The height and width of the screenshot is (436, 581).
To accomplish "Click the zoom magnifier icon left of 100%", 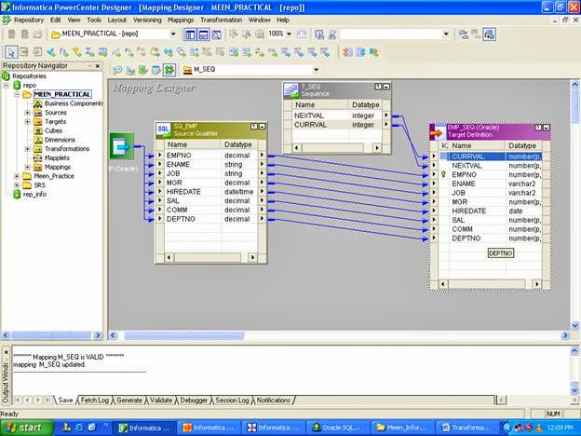I will 260,34.
